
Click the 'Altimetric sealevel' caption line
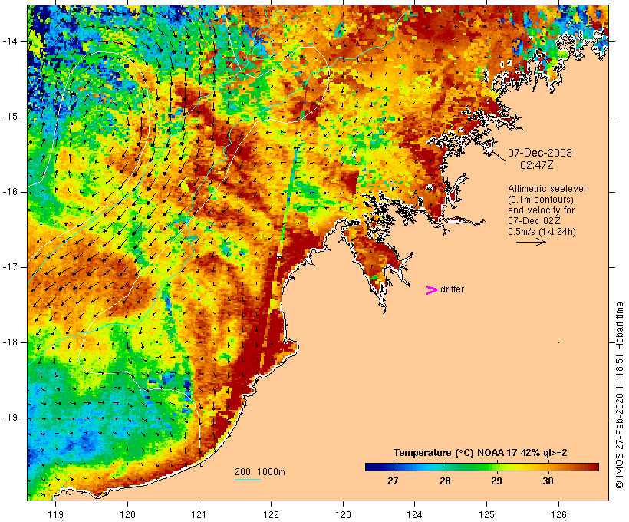(546, 188)
